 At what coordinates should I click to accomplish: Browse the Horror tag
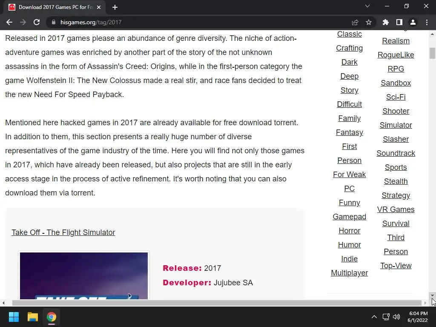click(350, 231)
